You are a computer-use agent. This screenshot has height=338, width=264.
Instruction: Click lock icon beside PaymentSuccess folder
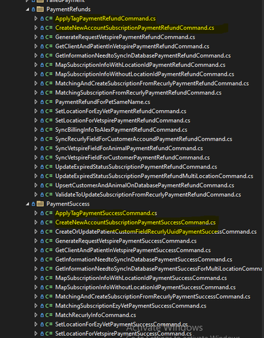click(33, 204)
